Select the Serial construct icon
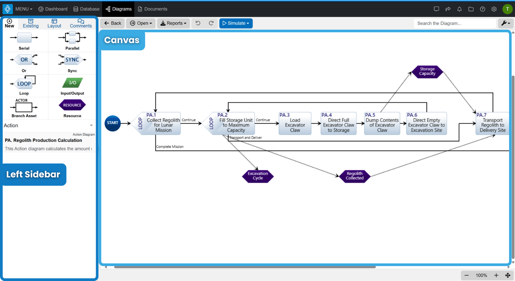This screenshot has height=281, width=515. click(x=24, y=38)
